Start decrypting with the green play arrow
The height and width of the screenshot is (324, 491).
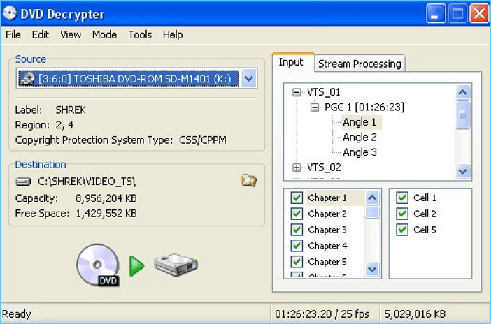(137, 266)
